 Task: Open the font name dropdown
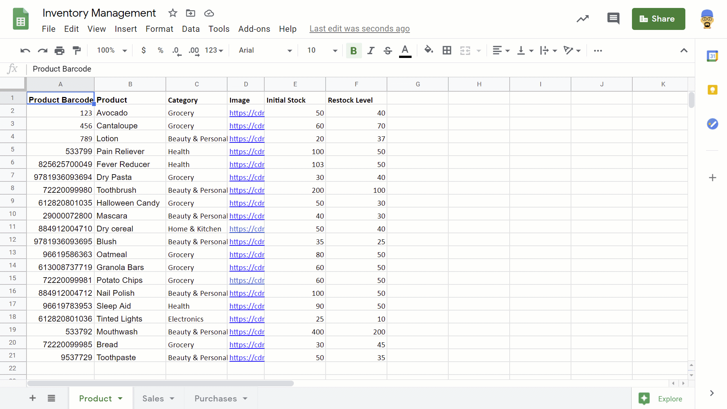[x=265, y=50]
